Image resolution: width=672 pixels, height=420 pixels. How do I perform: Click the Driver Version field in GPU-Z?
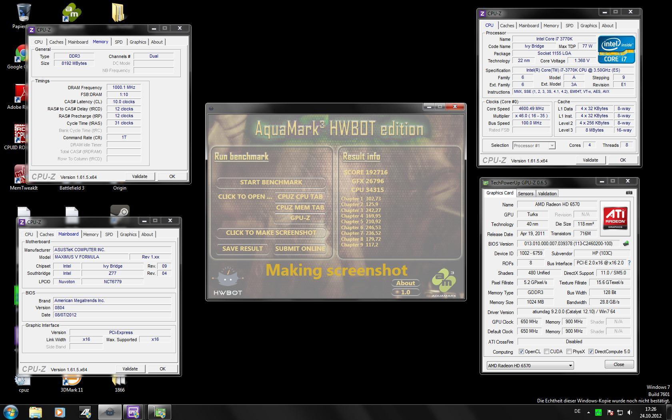574,312
